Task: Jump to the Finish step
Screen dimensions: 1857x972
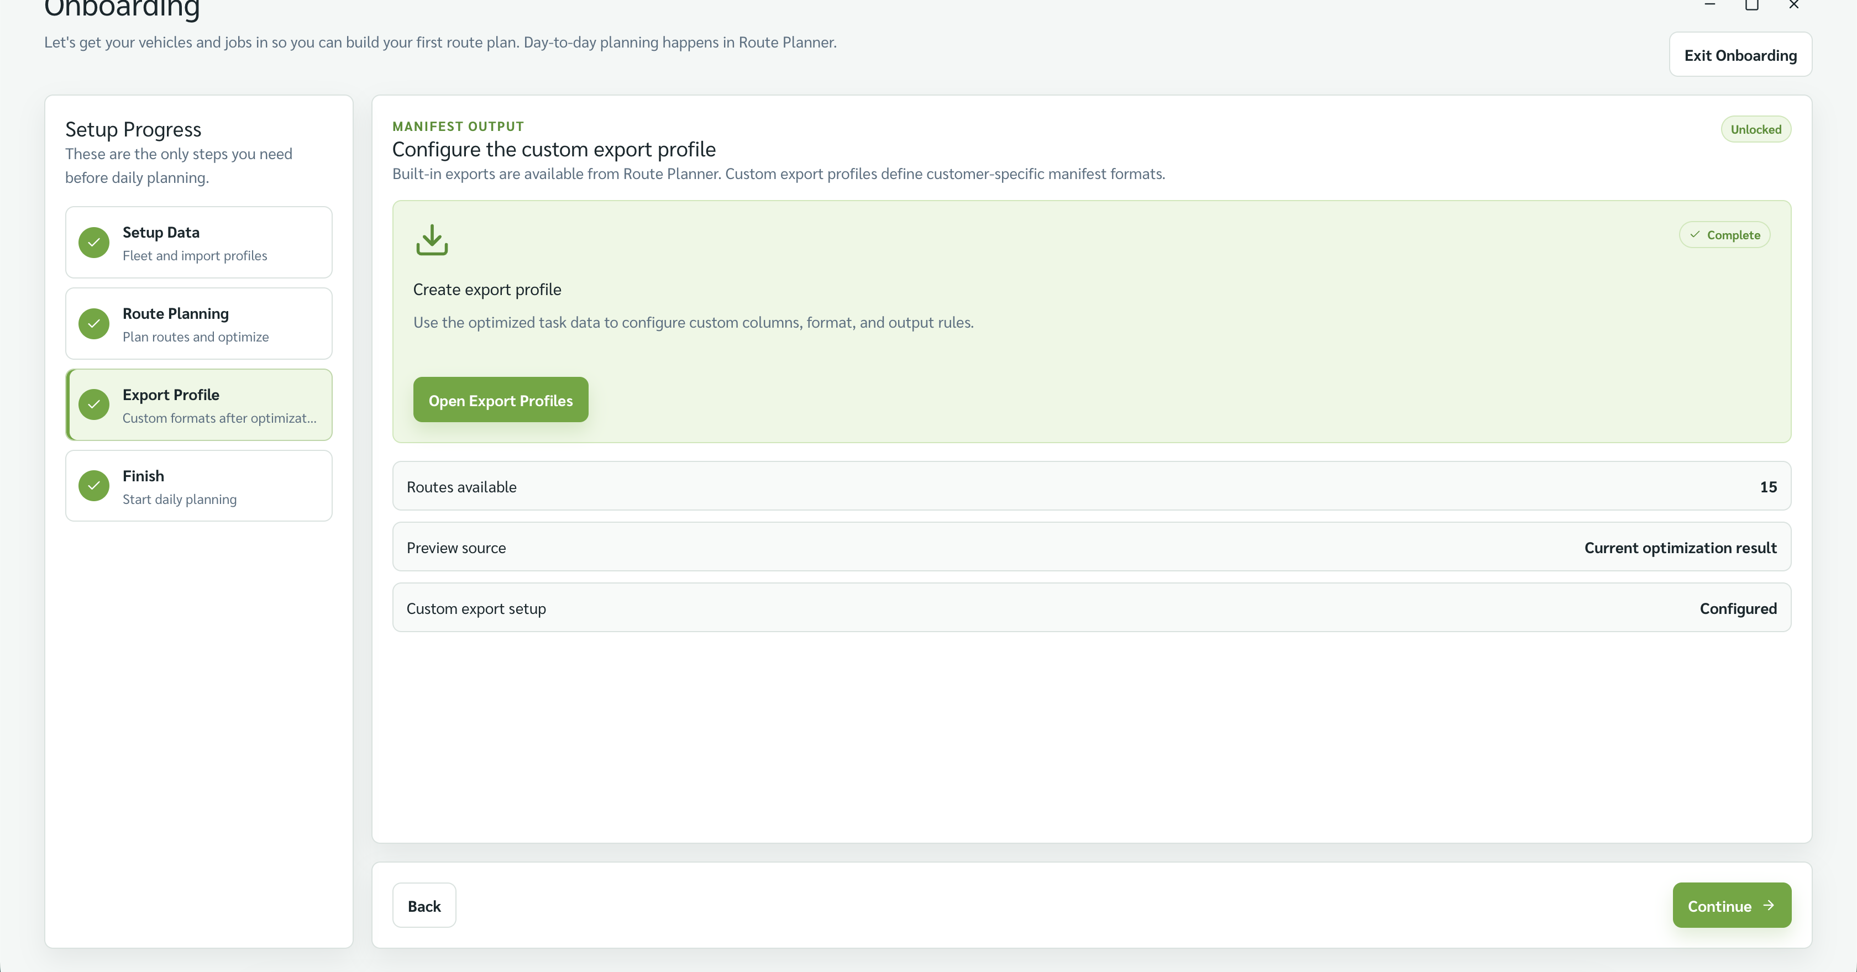Action: (x=199, y=486)
